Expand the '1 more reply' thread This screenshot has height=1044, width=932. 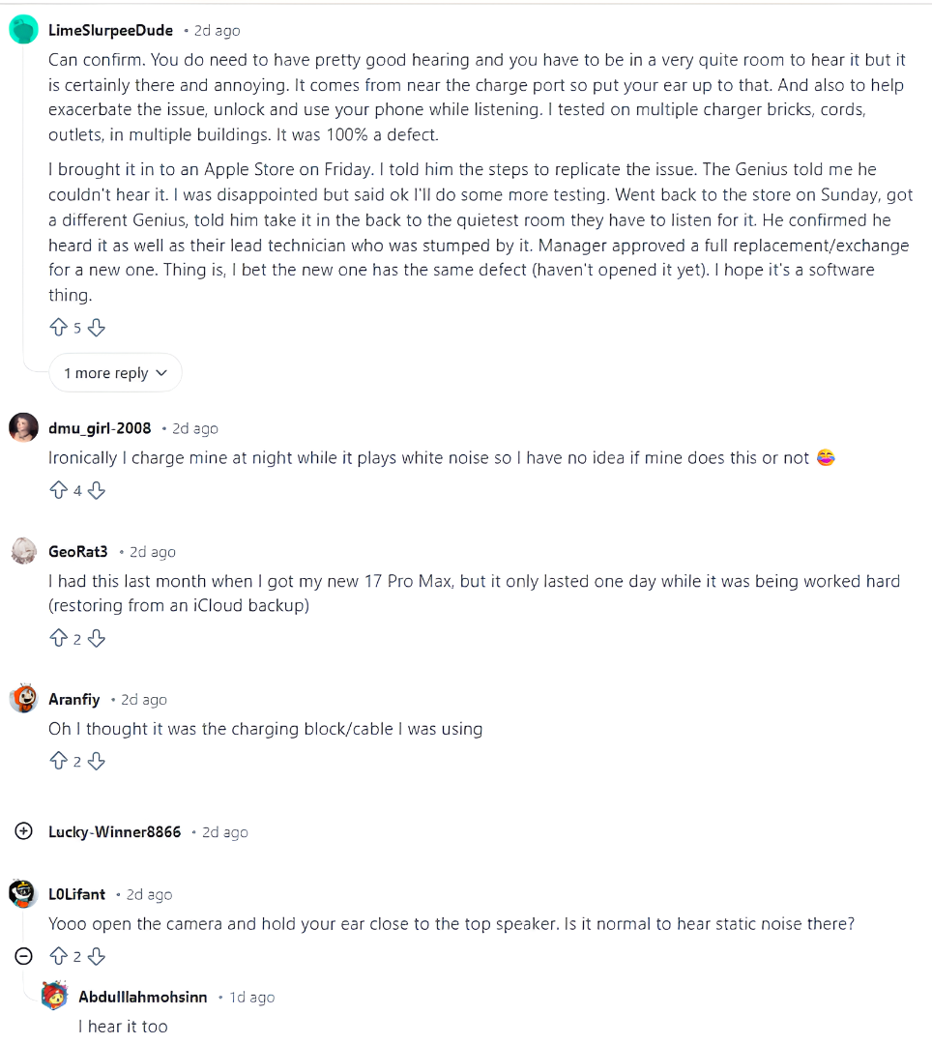pyautogui.click(x=115, y=373)
